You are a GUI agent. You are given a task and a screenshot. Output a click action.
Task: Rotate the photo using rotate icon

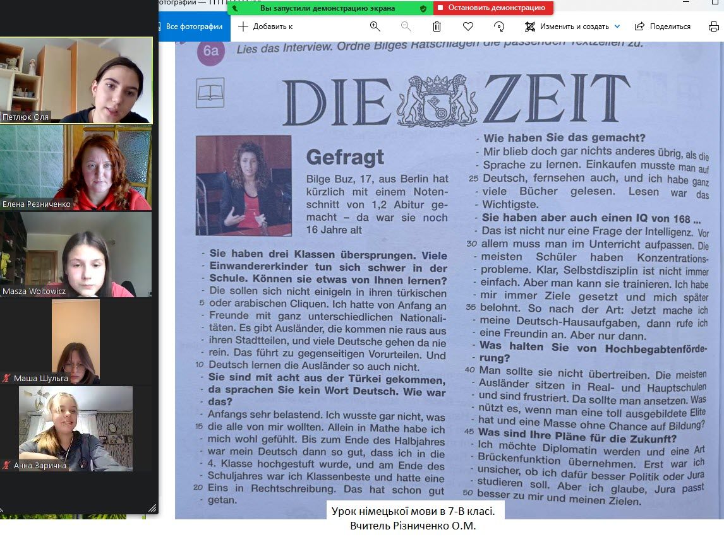pos(499,27)
